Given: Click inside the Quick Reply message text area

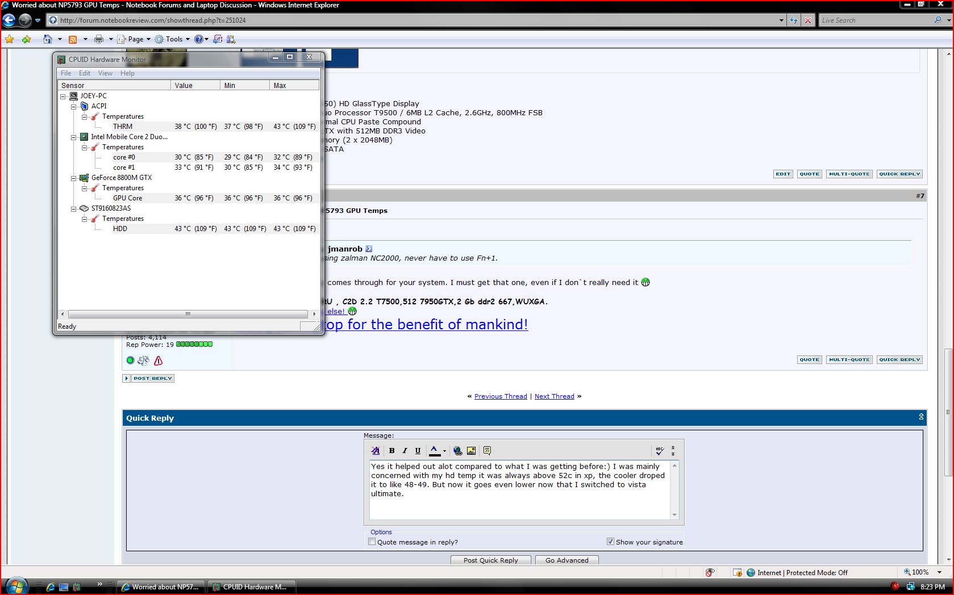Looking at the screenshot, I should 519,490.
